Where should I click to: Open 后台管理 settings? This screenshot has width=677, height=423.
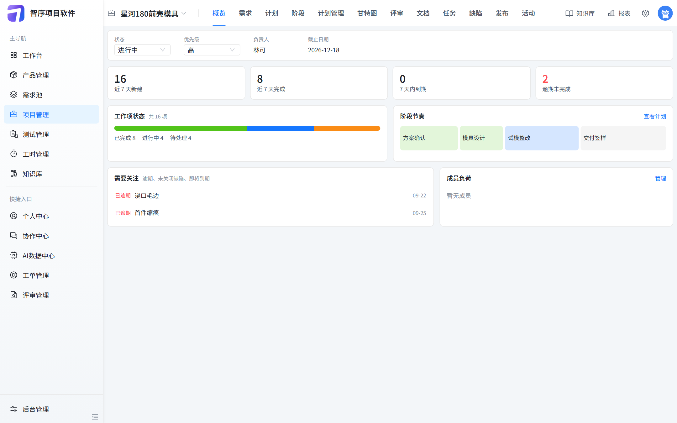(x=51, y=409)
